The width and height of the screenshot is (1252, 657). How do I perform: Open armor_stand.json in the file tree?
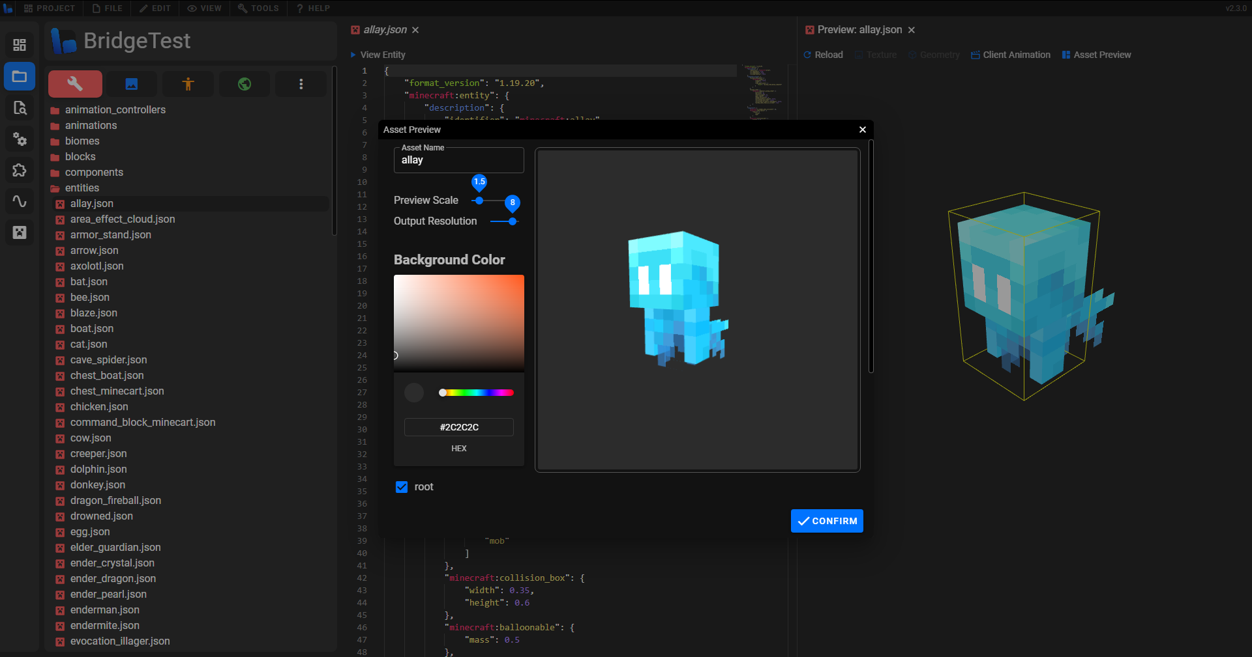(x=110, y=235)
